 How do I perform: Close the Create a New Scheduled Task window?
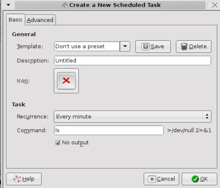[215, 5]
